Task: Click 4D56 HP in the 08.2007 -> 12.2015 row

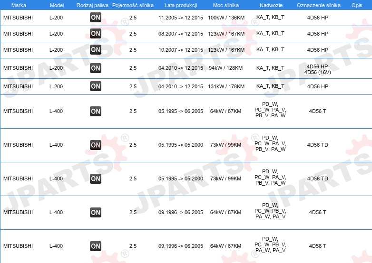Action: 317,34
